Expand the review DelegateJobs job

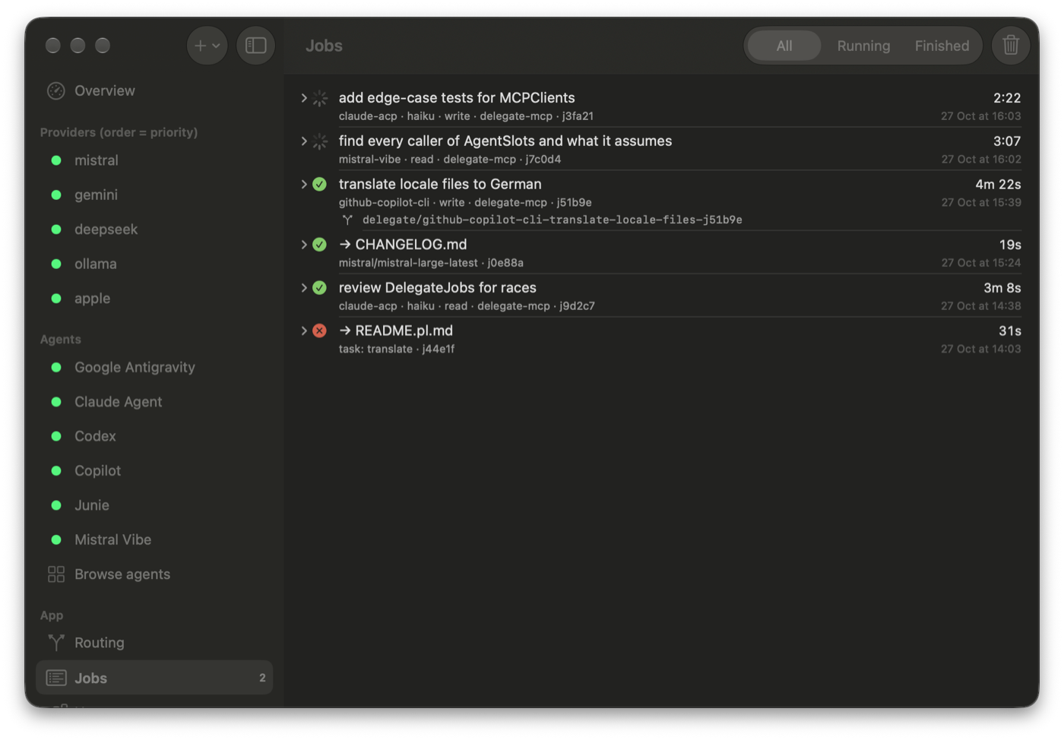click(x=304, y=288)
